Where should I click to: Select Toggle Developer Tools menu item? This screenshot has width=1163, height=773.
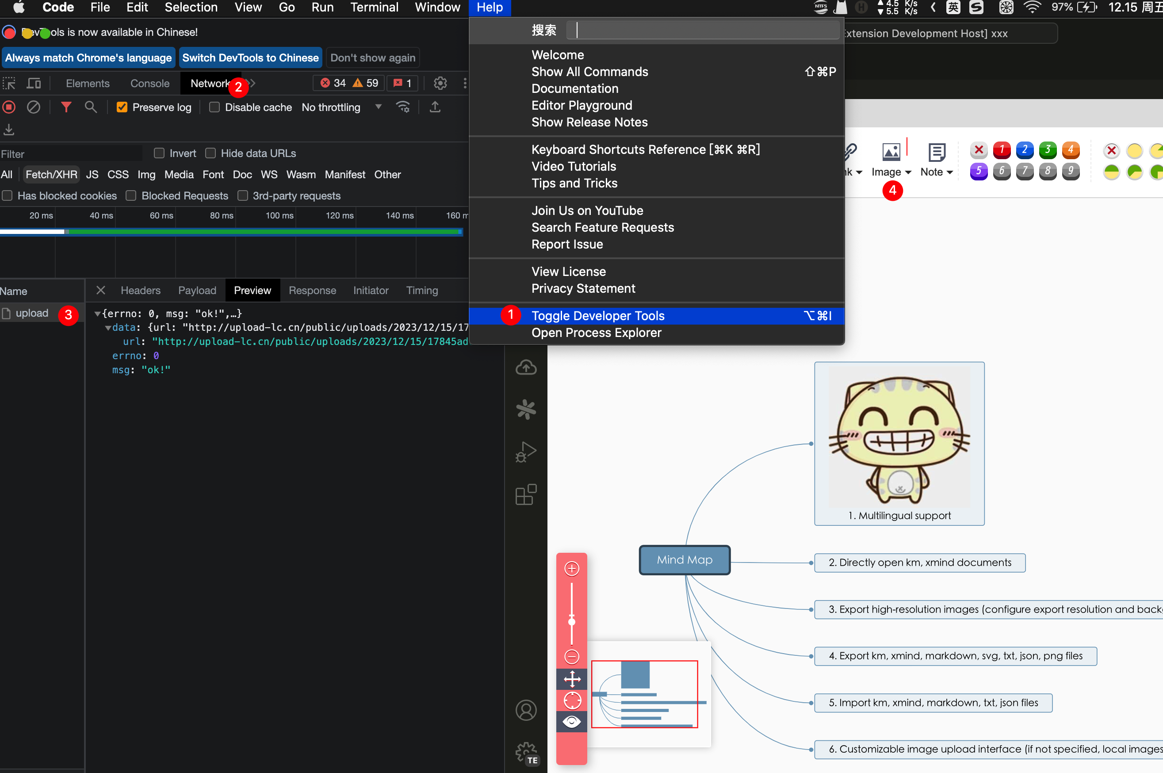point(597,315)
